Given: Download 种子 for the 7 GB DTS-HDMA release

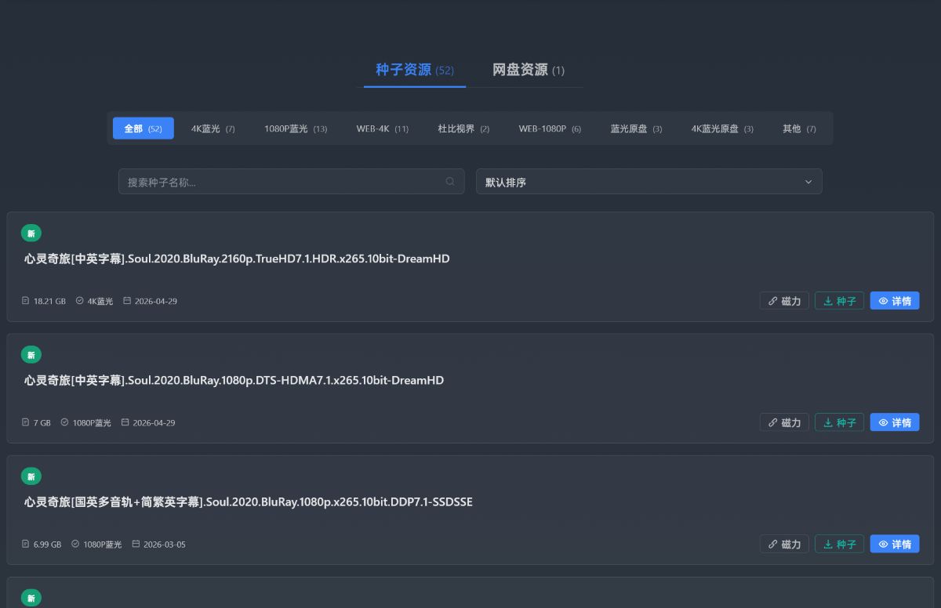Looking at the screenshot, I should coord(839,422).
